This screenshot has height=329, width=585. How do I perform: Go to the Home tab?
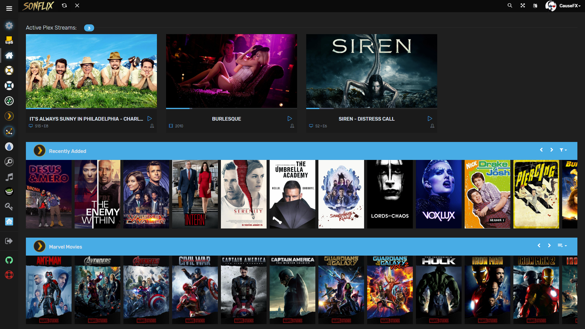tap(9, 55)
